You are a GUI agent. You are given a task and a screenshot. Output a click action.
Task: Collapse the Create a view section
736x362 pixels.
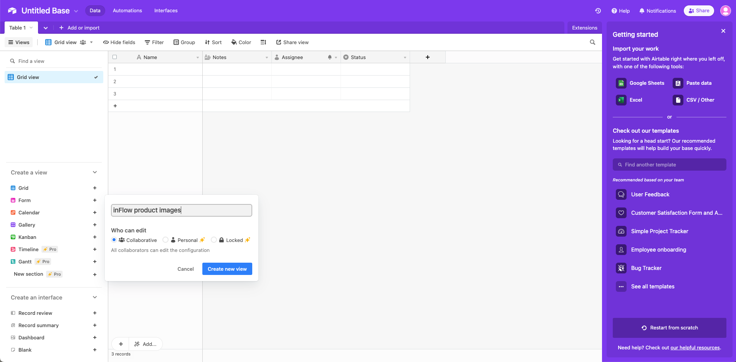coord(94,172)
